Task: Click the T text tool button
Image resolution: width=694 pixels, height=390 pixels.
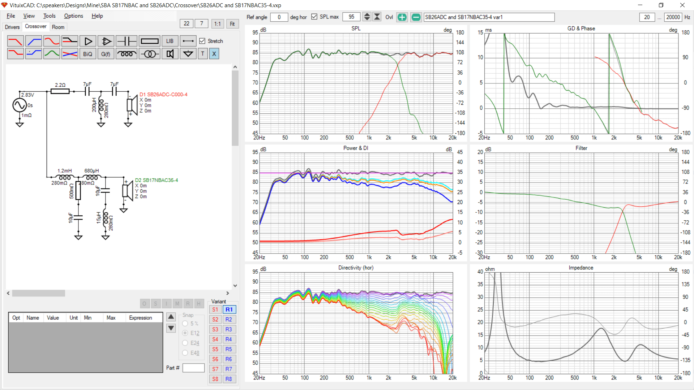Action: coord(203,54)
